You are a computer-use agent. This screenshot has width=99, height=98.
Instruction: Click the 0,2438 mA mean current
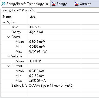[x=37, y=71]
